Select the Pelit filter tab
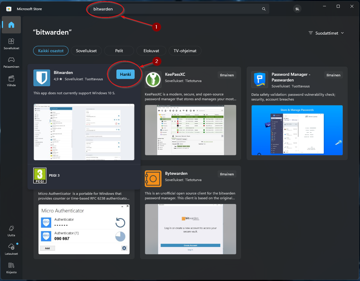 (119, 51)
